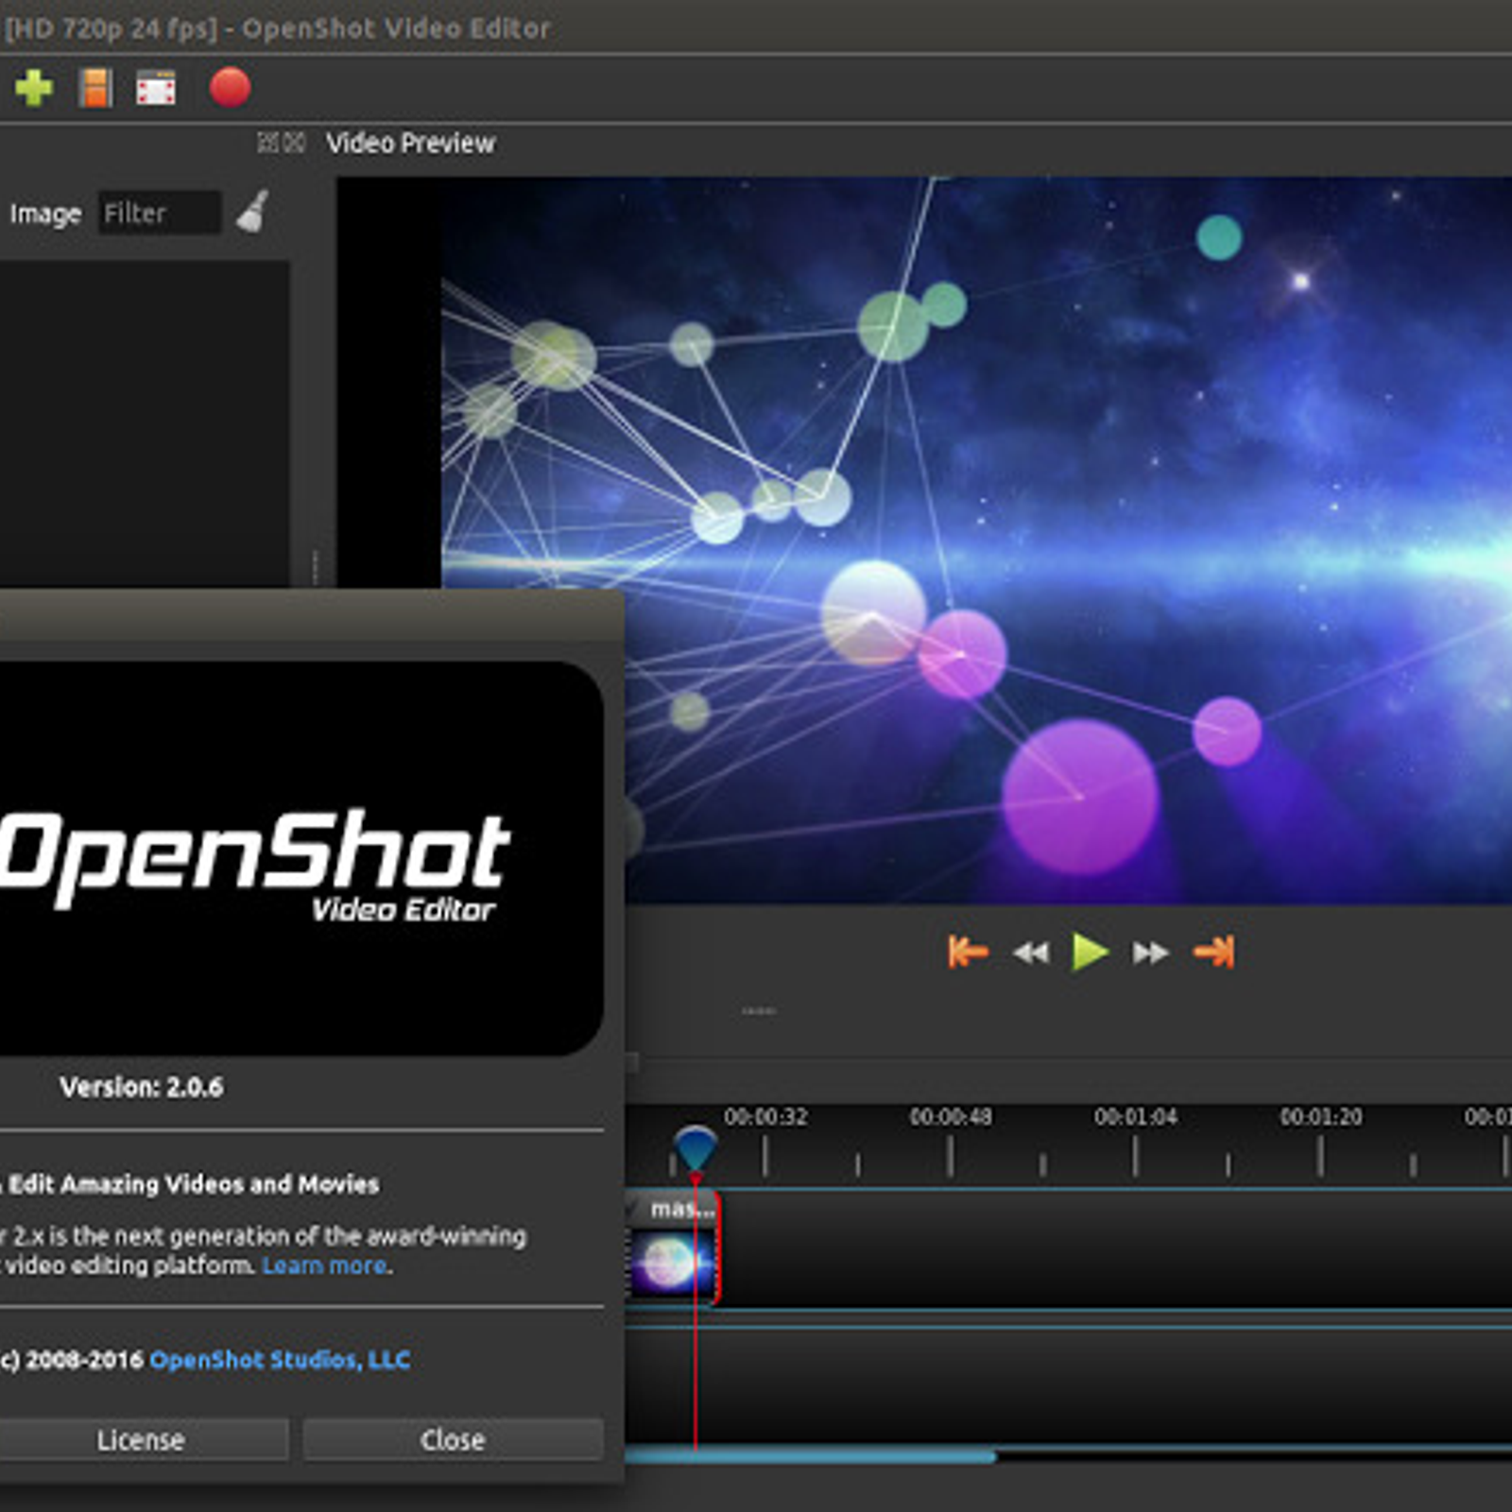This screenshot has width=1512, height=1512.
Task: Jump to start with orange arrow
Action: click(968, 952)
